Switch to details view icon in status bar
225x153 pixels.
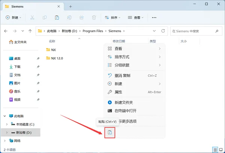215,150
